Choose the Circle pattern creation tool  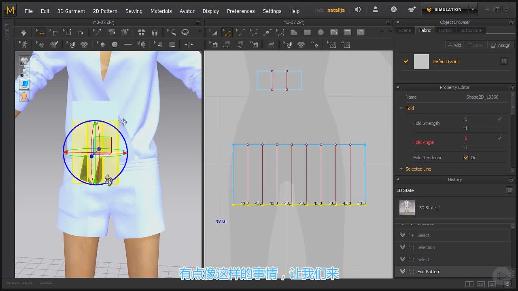(321, 32)
